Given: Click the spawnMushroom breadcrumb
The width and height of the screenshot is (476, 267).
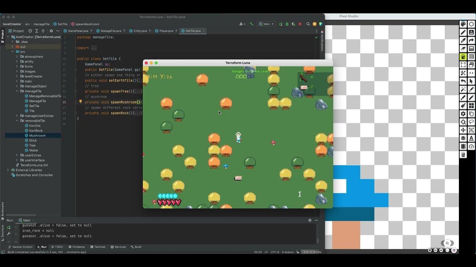Looking at the screenshot, I should pos(85,24).
